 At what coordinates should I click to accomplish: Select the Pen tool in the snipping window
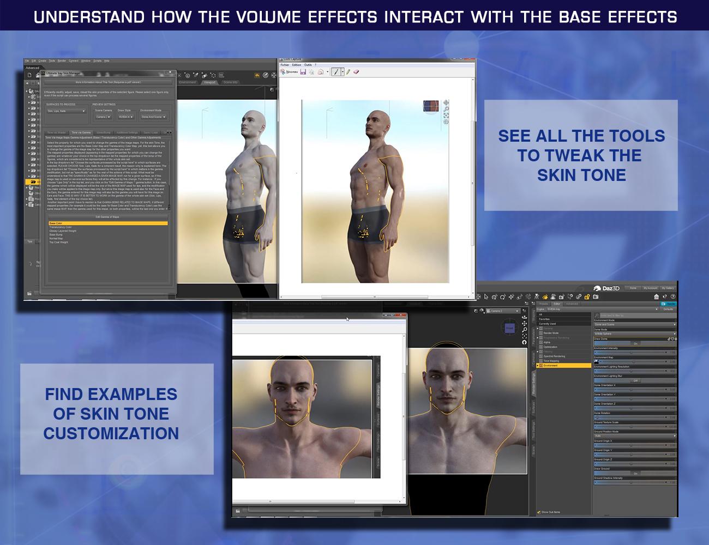[x=336, y=72]
